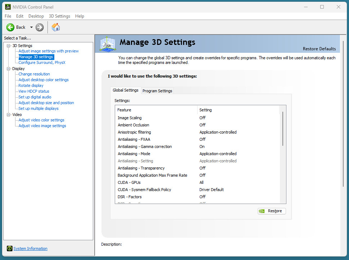Click the Restore button
This screenshot has width=349, height=260.
click(272, 211)
